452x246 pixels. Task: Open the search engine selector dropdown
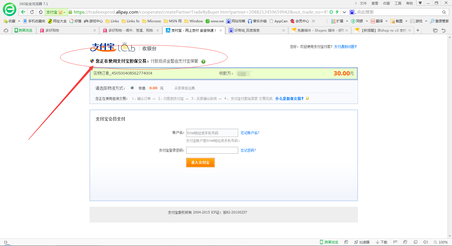(353, 12)
